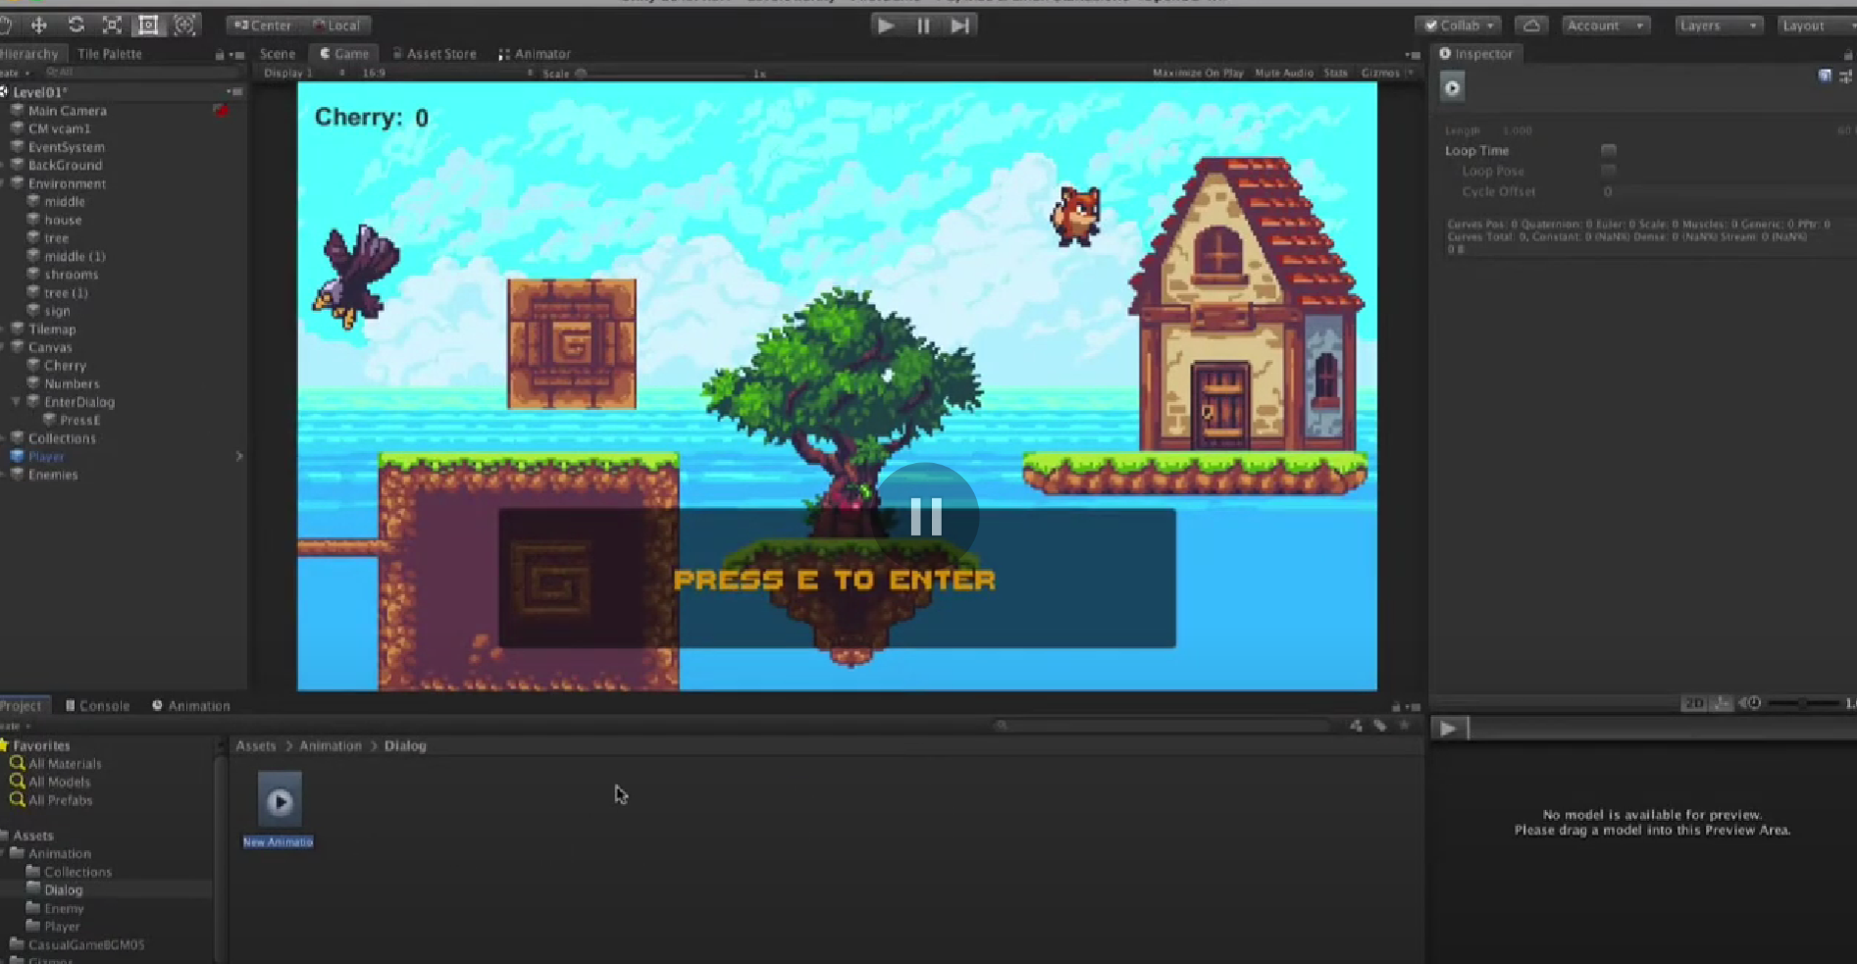
Task: Filter the Project by type icon
Action: click(x=1356, y=726)
